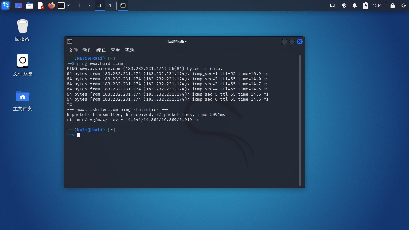Switch to workspace 4
The width and height of the screenshot is (409, 230).
110,5
